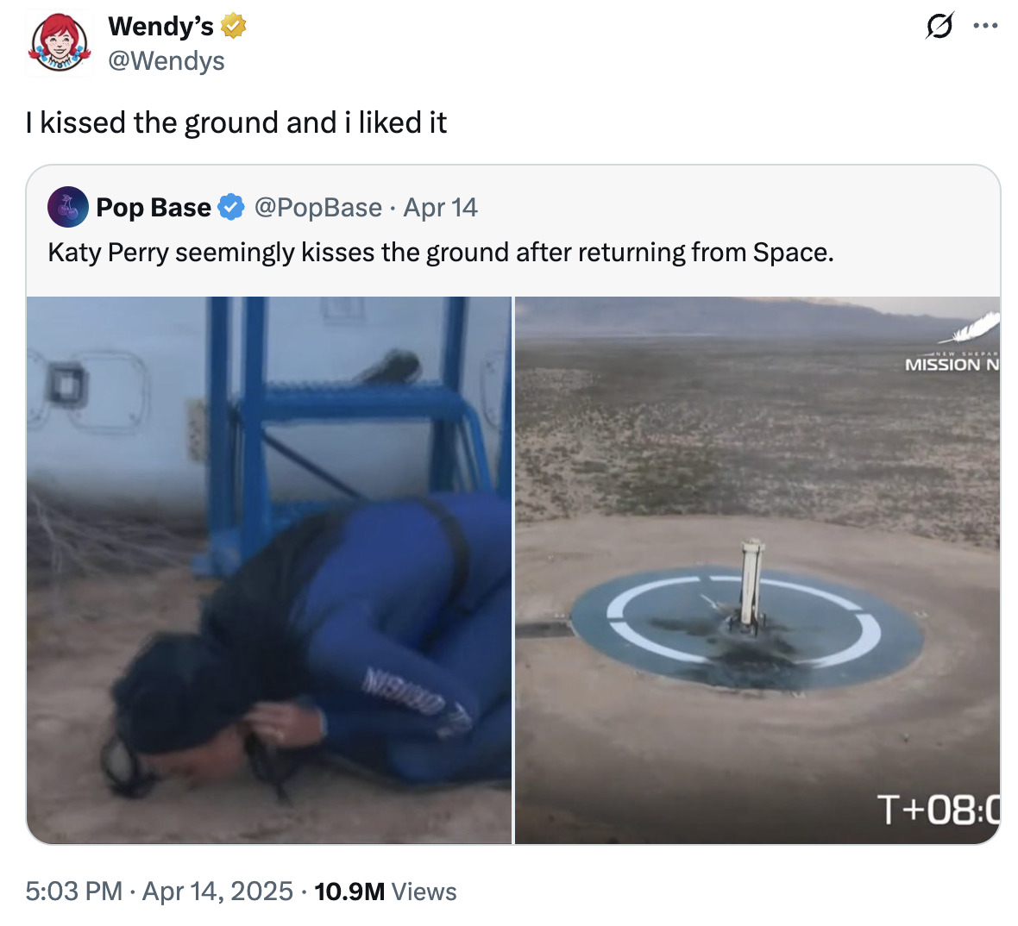Click the quoted tweet text about Katy Perry
1018x926 pixels.
[441, 253]
